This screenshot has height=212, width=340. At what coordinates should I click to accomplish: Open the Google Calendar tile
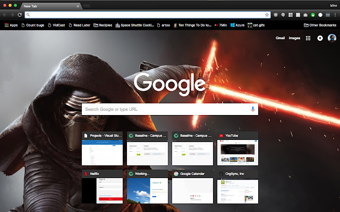(192, 187)
